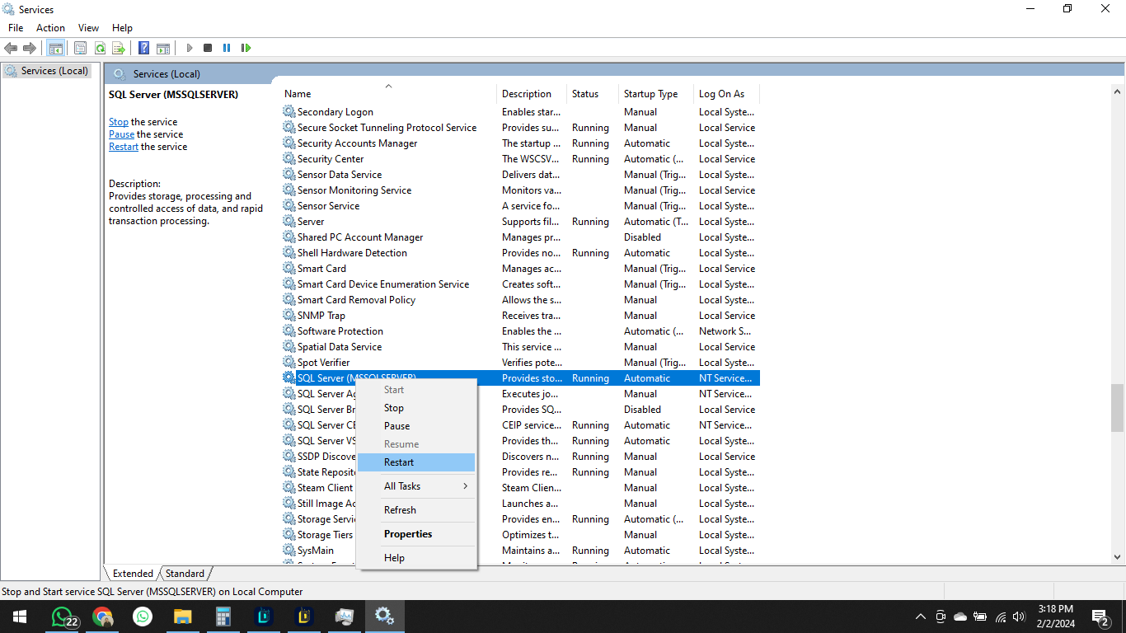Click the volume icon in the system tray
The image size is (1126, 633).
pyautogui.click(x=1019, y=616)
